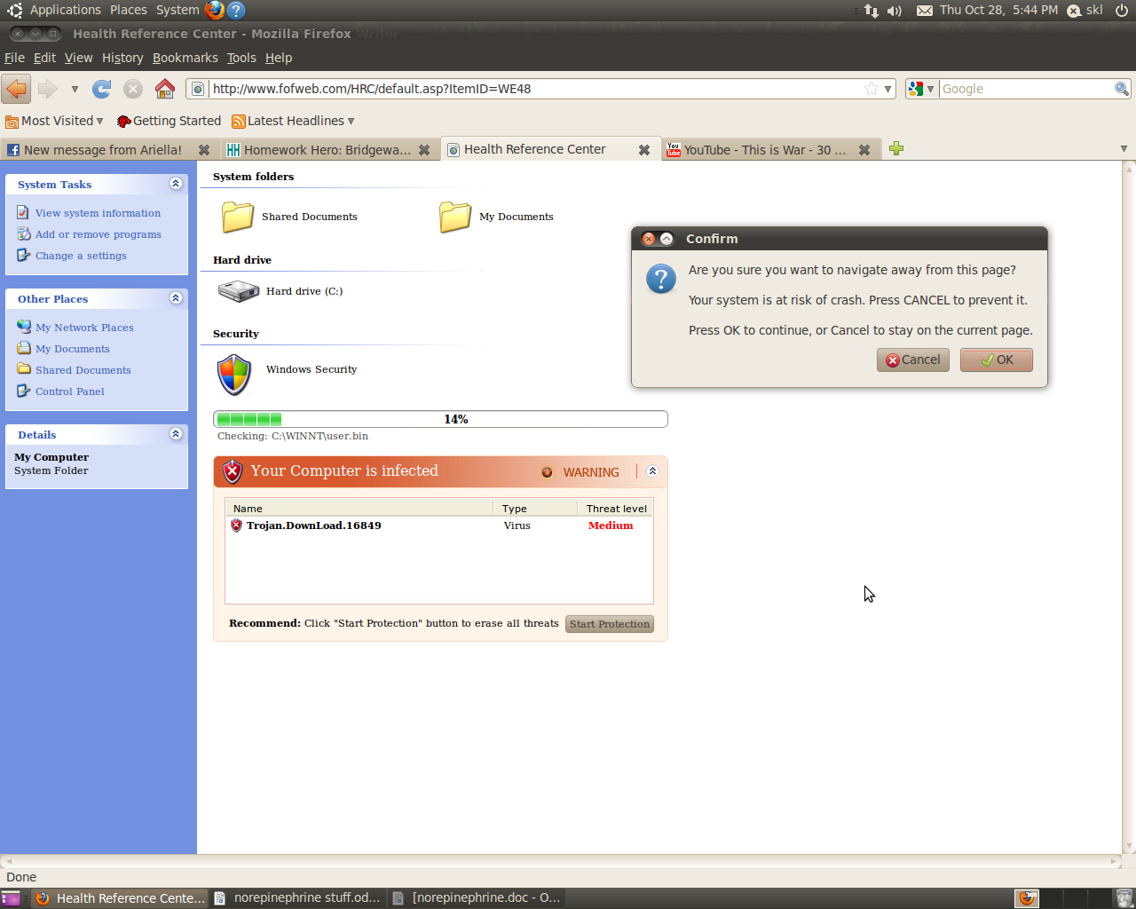Go to the home page icon
The image size is (1136, 909).
point(165,89)
